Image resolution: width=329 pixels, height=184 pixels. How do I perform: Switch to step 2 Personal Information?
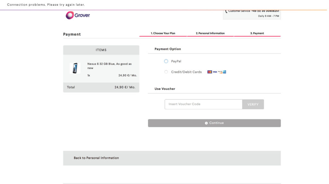(x=210, y=33)
